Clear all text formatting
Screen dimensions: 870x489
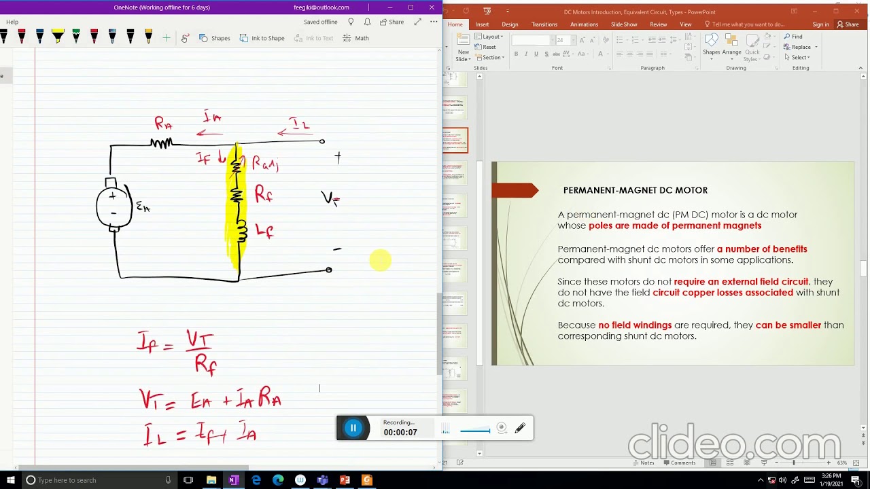[605, 40]
